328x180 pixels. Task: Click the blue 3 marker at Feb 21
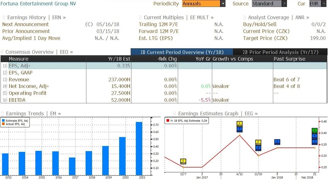(315, 142)
